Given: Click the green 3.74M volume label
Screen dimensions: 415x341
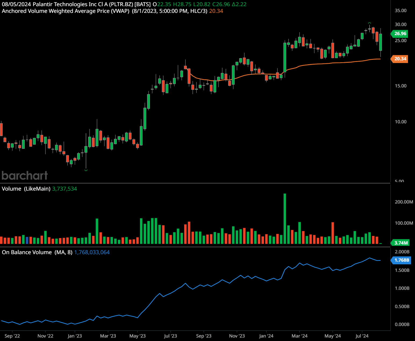Looking at the screenshot, I should tap(400, 243).
